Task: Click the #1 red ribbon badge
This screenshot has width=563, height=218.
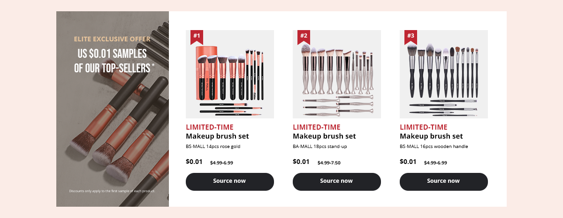Action: coord(197,37)
